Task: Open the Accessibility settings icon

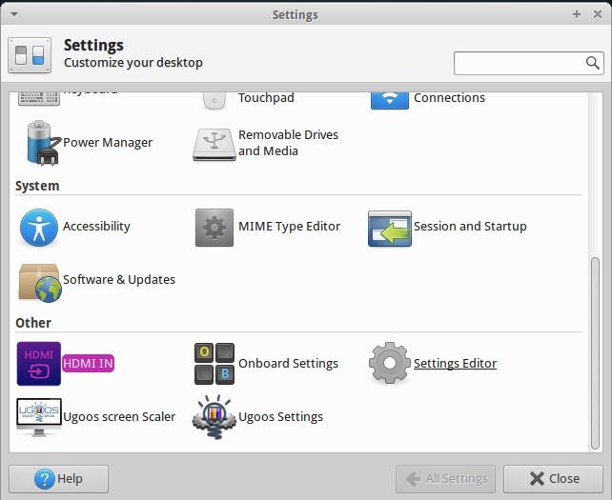Action: click(x=38, y=227)
